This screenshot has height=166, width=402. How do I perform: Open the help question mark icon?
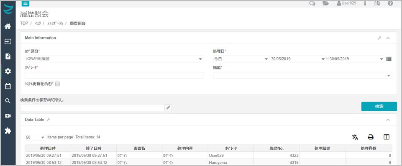tap(390, 3)
